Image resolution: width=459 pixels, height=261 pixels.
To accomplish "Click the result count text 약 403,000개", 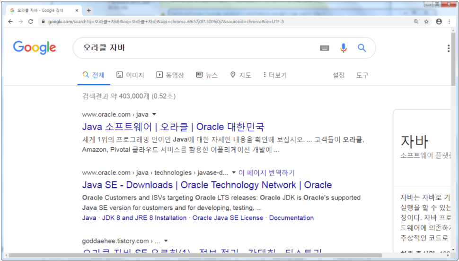I will click(130, 96).
